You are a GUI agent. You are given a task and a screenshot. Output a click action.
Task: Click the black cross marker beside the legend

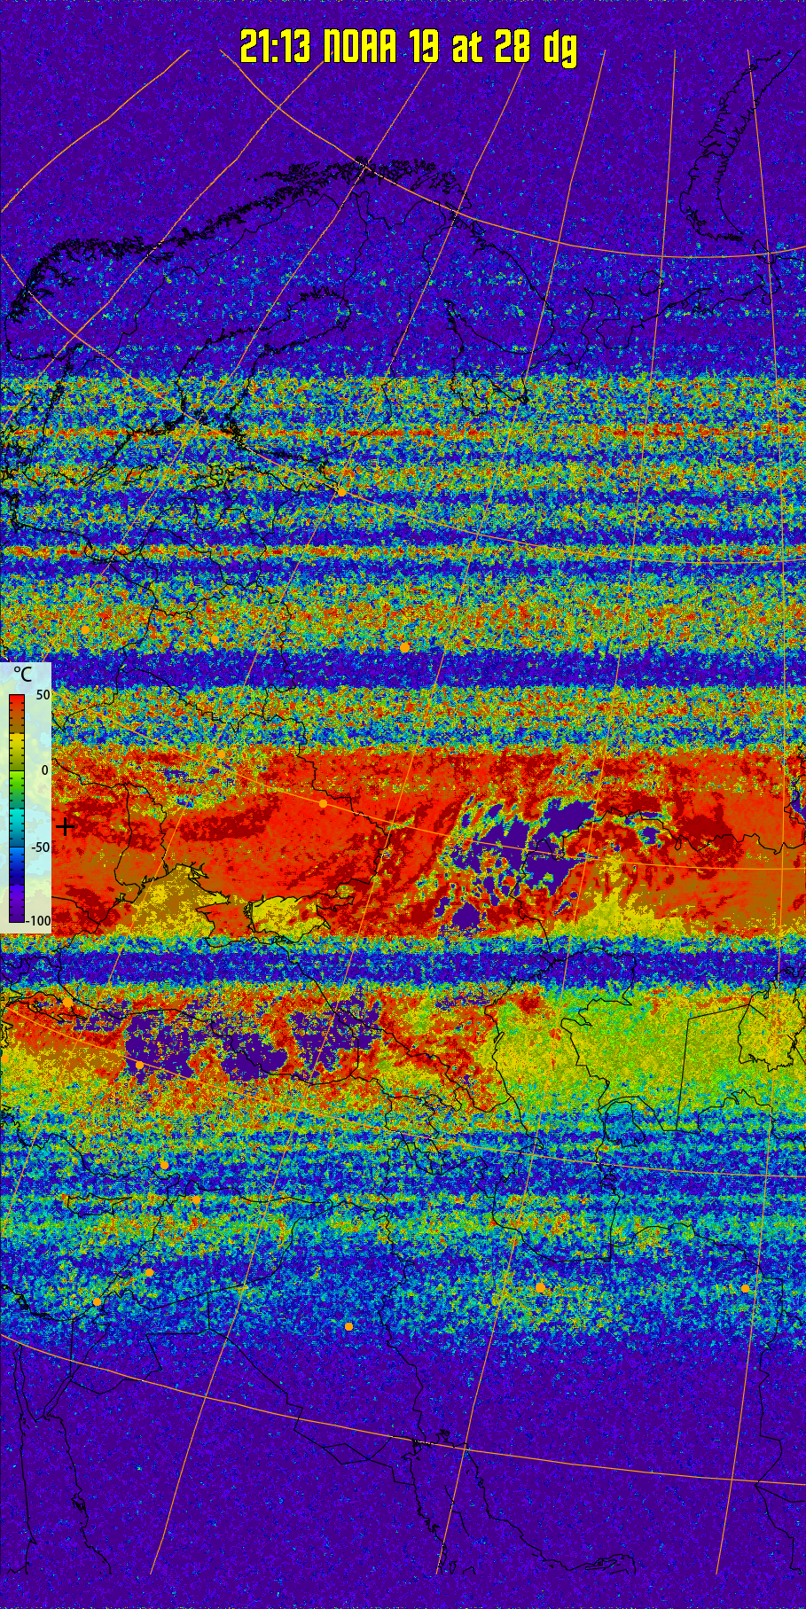point(65,826)
